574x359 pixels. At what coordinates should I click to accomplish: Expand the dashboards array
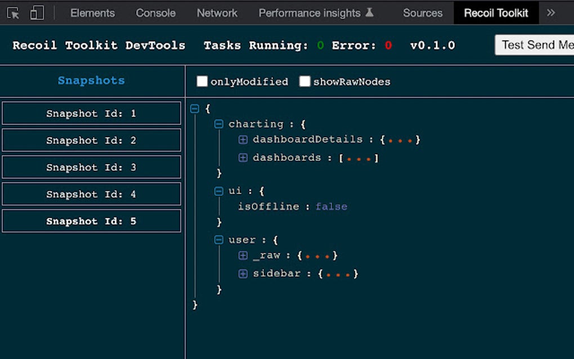click(x=243, y=158)
